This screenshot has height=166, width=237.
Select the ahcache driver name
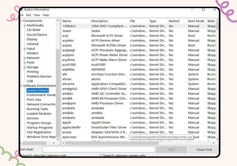(x=68, y=84)
